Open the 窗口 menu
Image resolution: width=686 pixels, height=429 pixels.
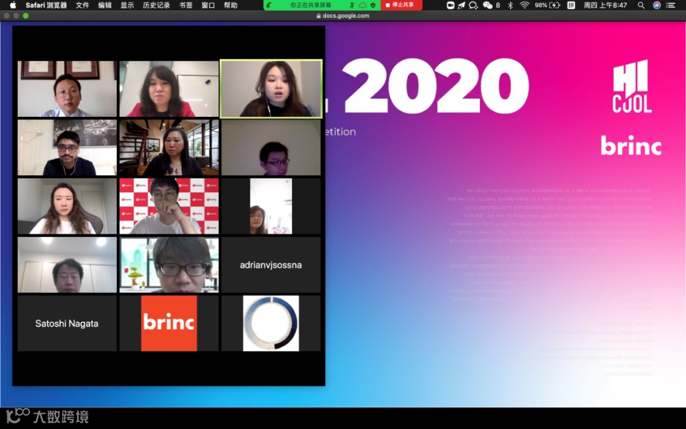[x=208, y=5]
